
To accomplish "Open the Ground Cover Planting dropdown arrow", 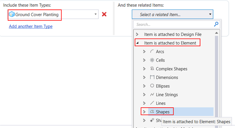I will pos(95,14).
